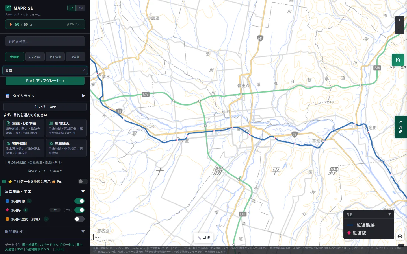Click the 施主提案 house icon
The image size is (407, 254).
[x=51, y=143]
